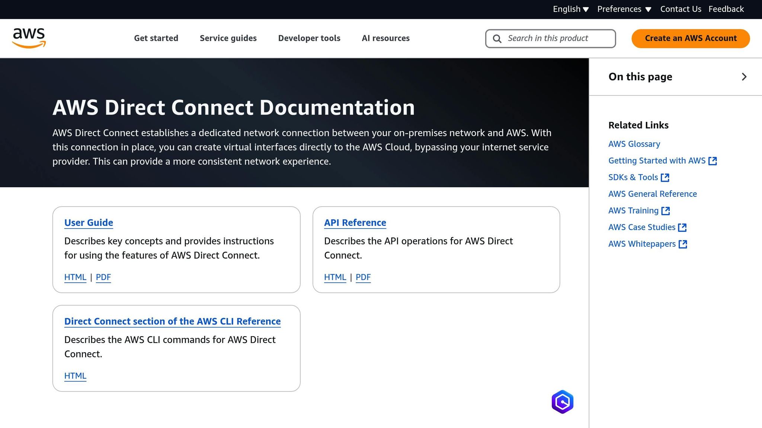Open the Preferences dropdown
This screenshot has width=762, height=428.
pos(624,9)
